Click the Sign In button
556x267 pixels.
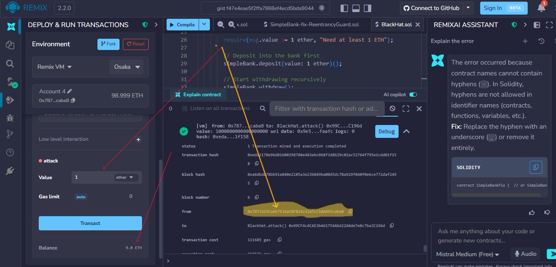(x=504, y=8)
